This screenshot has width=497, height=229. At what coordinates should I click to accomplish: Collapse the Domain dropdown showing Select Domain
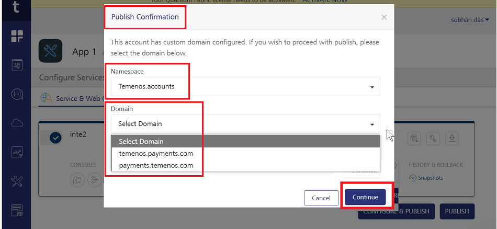click(245, 124)
